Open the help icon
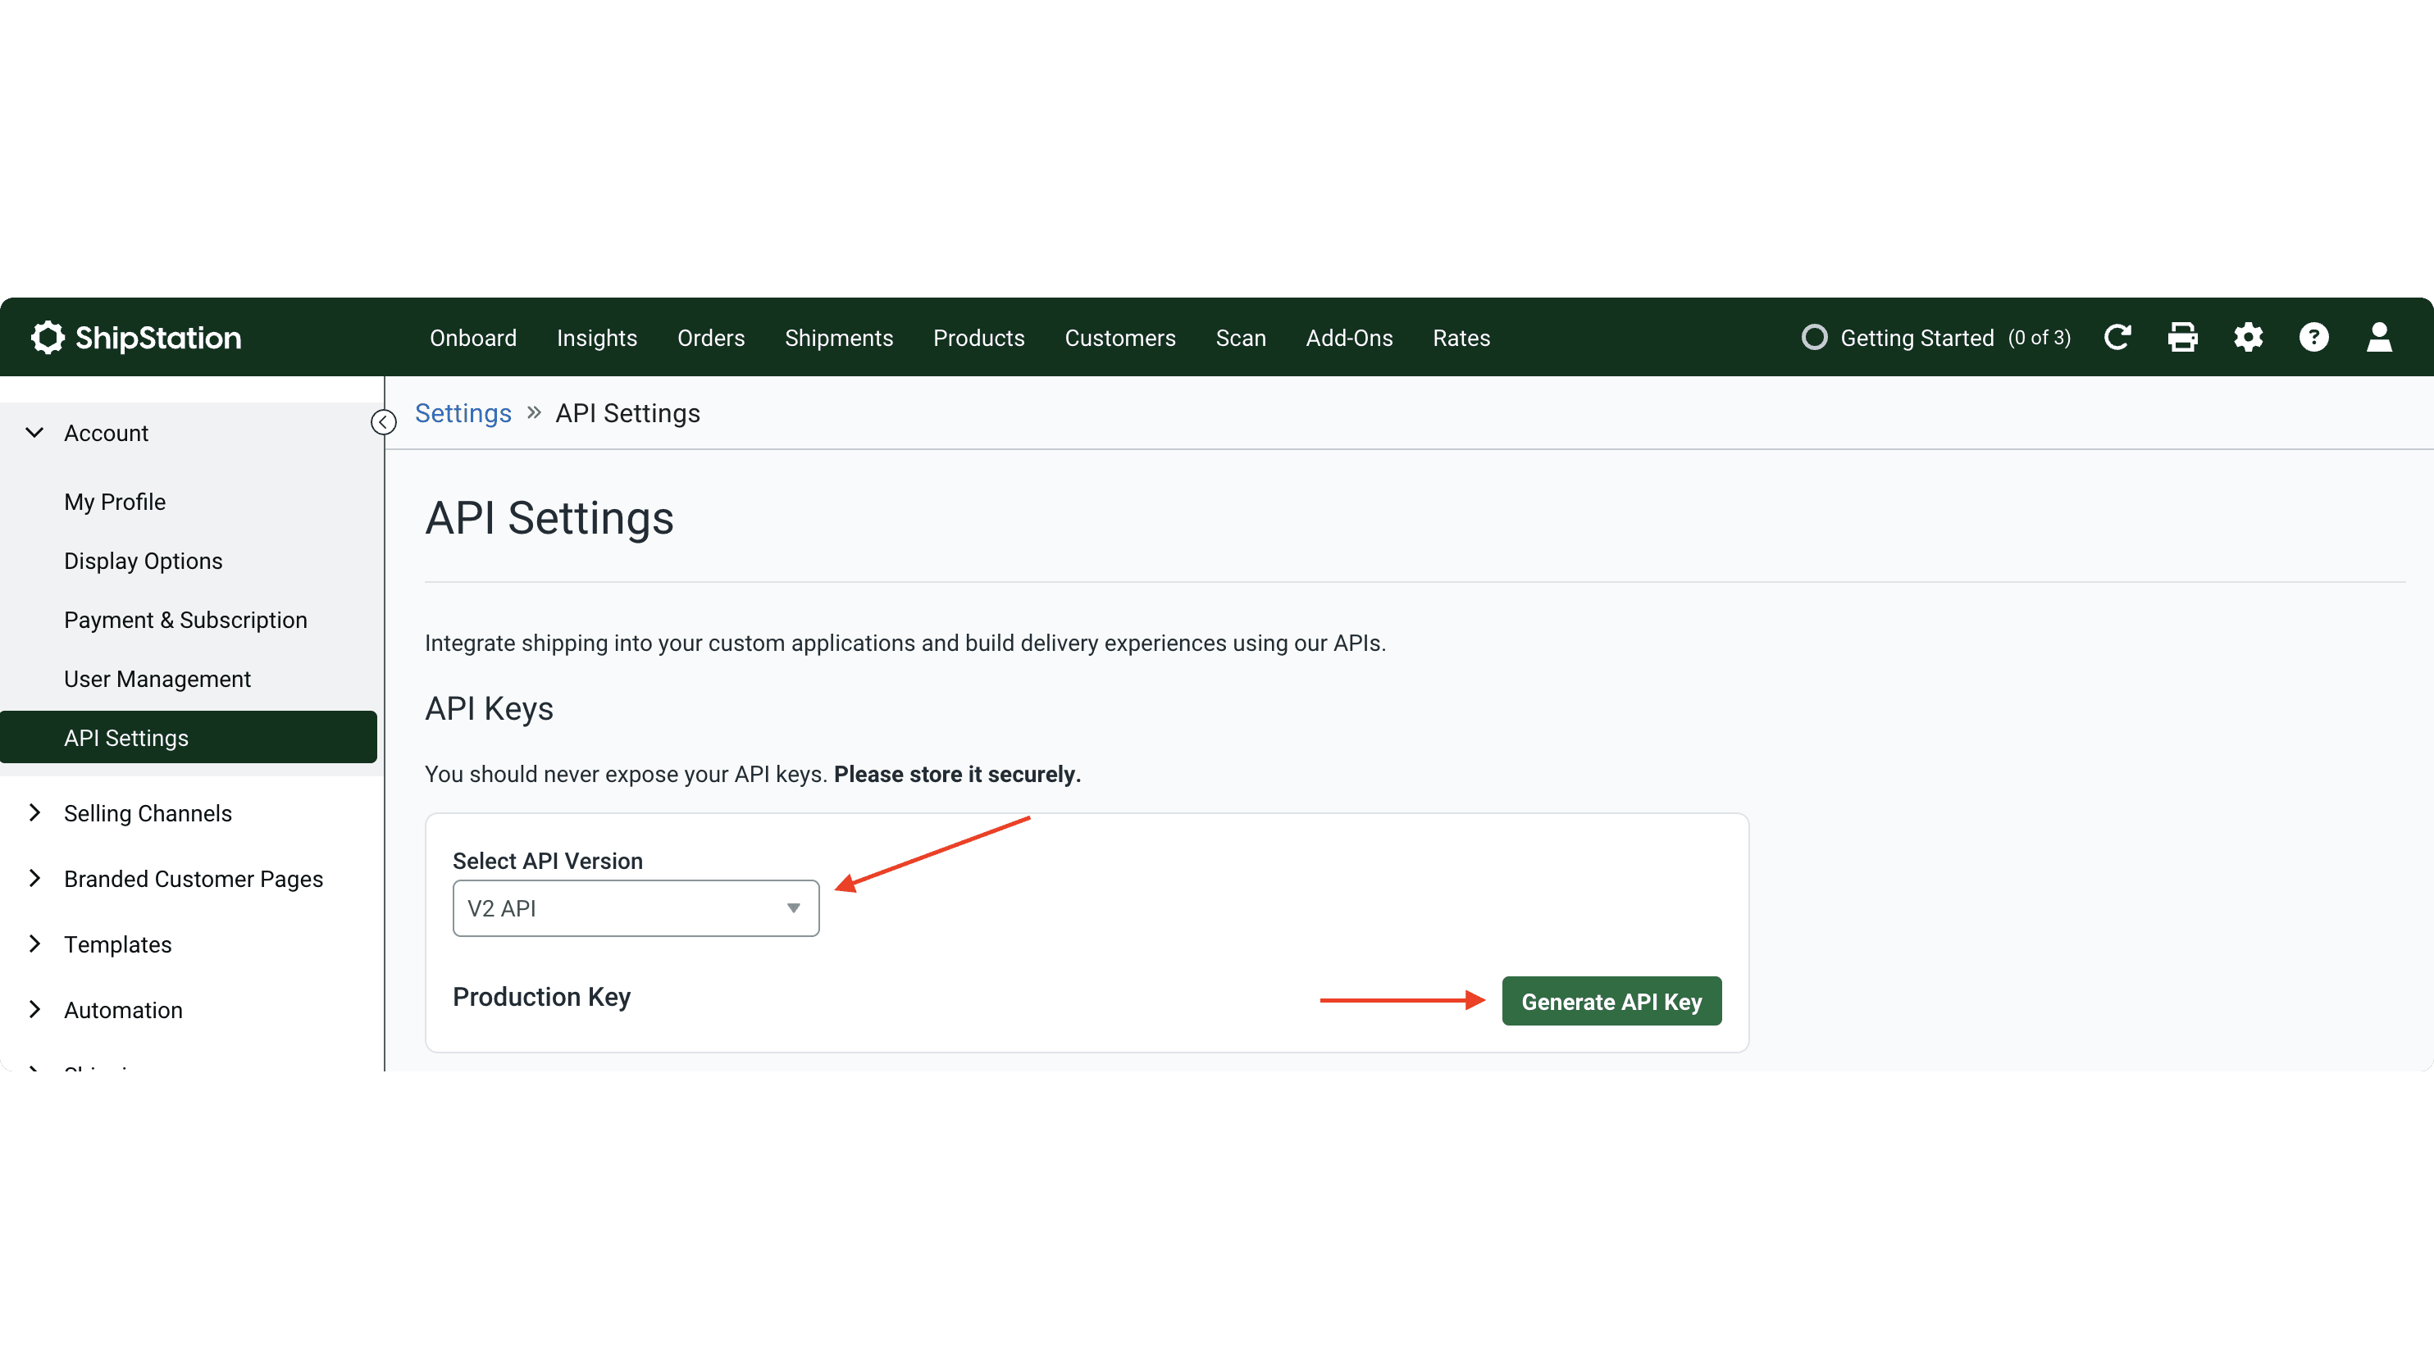The height and width of the screenshot is (1369, 2434). click(x=2314, y=337)
